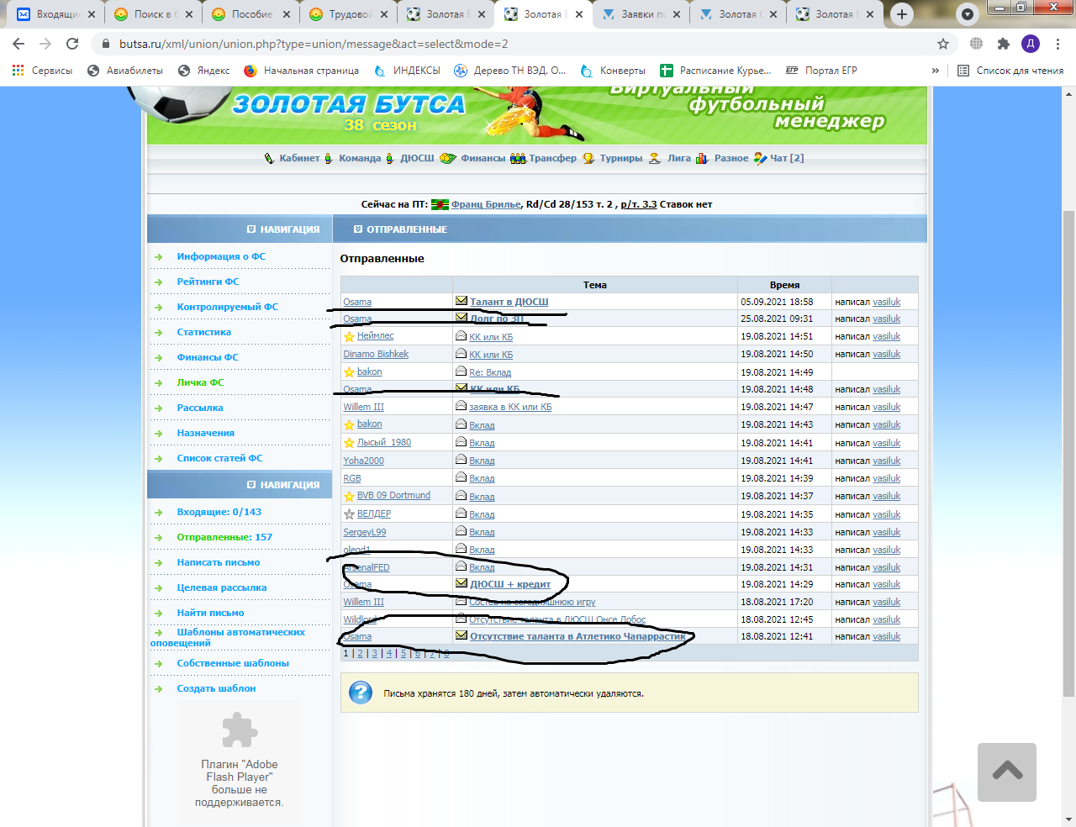Image resolution: width=1076 pixels, height=827 pixels.
Task: Expand hidden bookmarks chevron
Action: [935, 71]
